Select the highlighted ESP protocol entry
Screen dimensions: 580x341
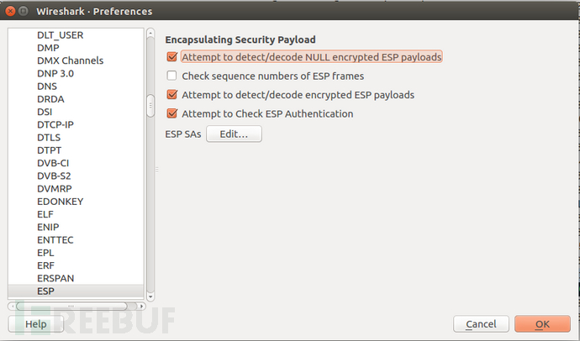[x=46, y=291]
